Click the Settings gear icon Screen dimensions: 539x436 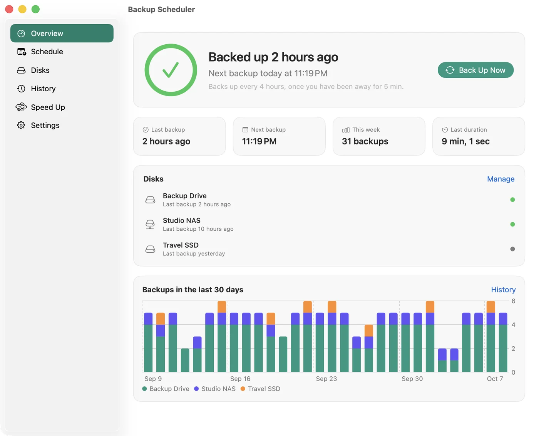coord(21,125)
